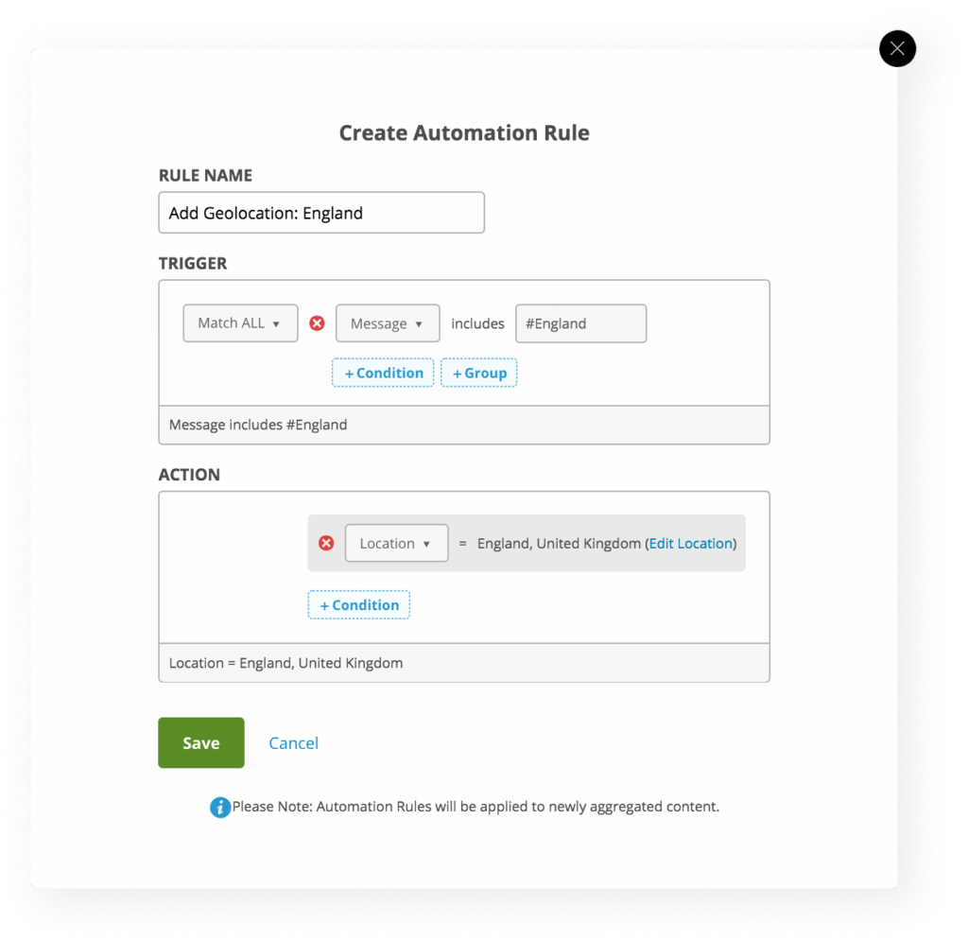Click the 'Please Note' automation rules notice
This screenshot has height=941, width=968.
coord(475,807)
